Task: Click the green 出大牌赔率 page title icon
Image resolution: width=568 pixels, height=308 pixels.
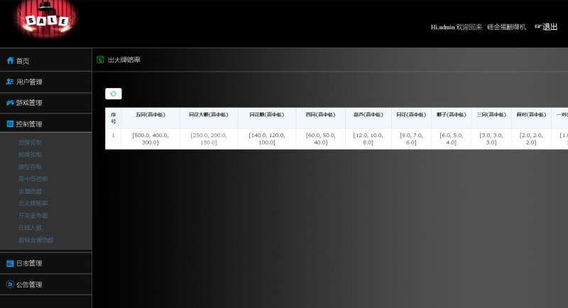Action: (100, 60)
